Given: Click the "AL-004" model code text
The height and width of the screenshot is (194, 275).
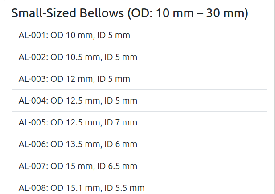Looking at the screenshot, I should [x=33, y=101].
